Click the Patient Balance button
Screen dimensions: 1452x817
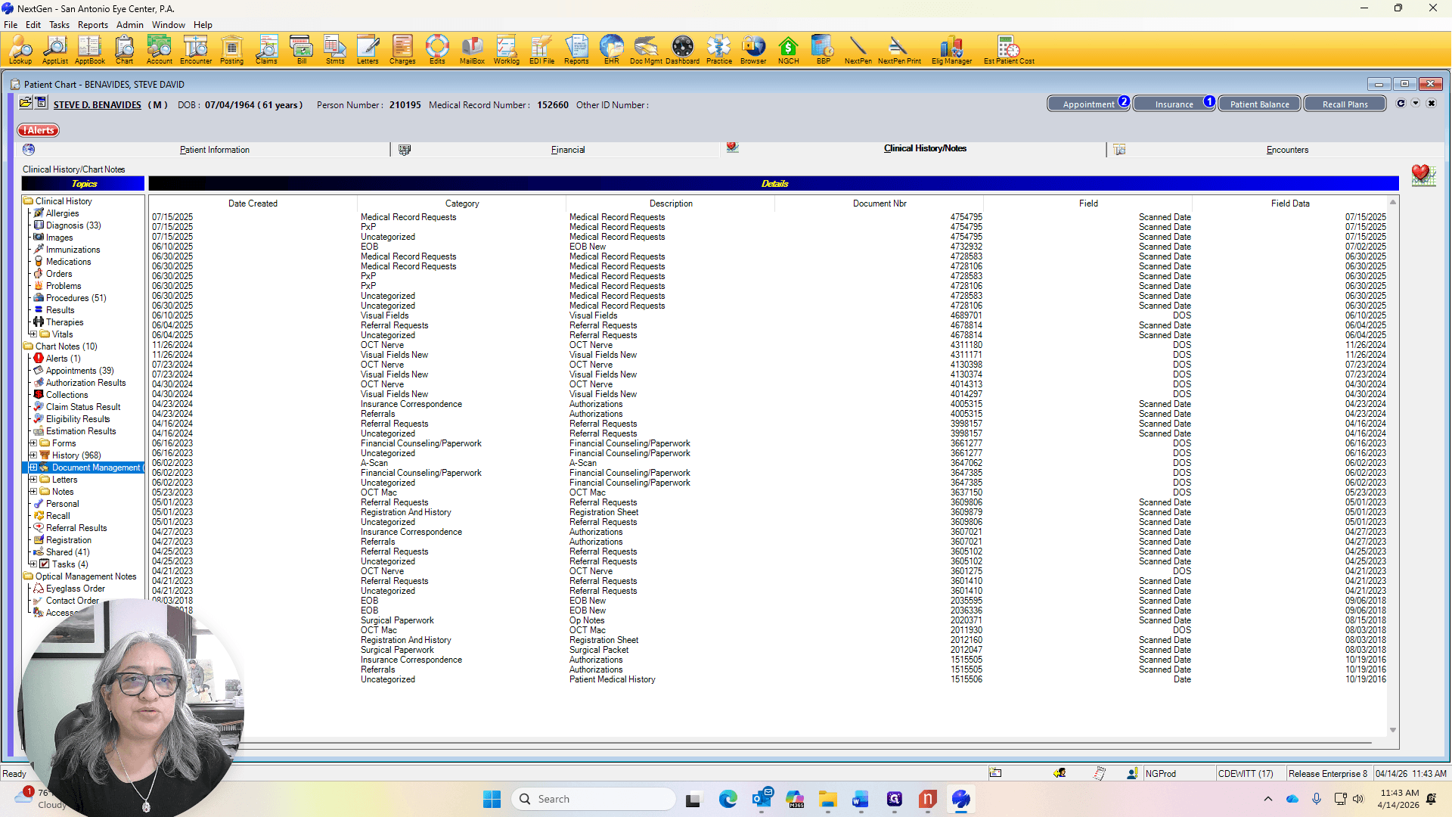[1259, 104]
